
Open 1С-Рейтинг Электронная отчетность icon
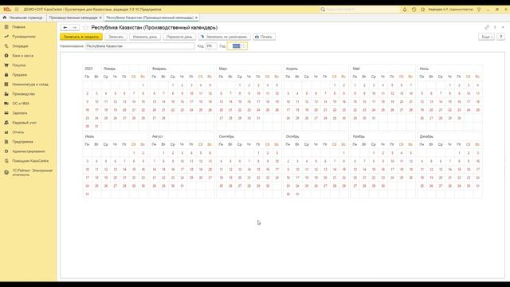point(6,172)
